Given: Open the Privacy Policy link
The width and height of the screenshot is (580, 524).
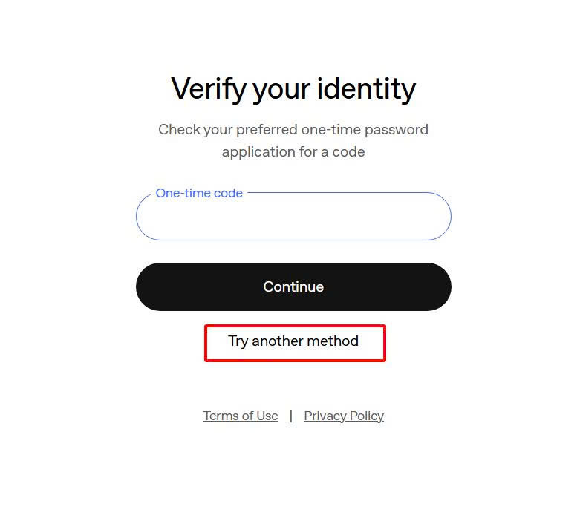Looking at the screenshot, I should [344, 416].
